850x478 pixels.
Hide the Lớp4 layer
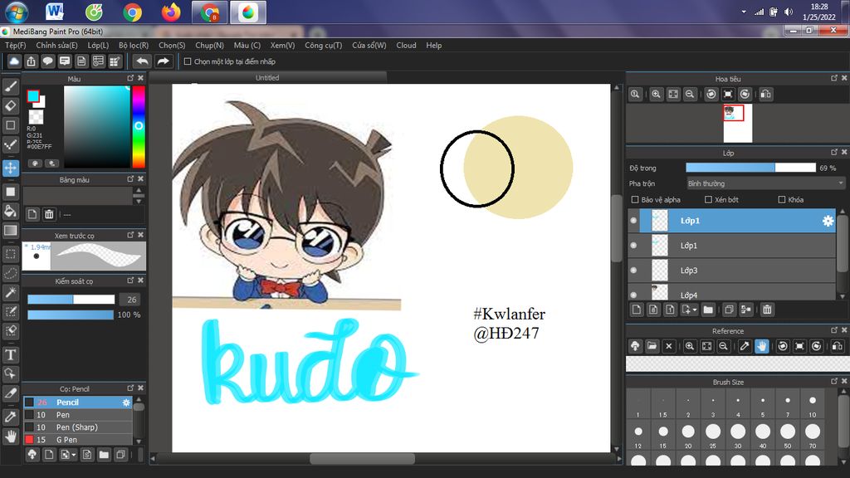point(633,295)
